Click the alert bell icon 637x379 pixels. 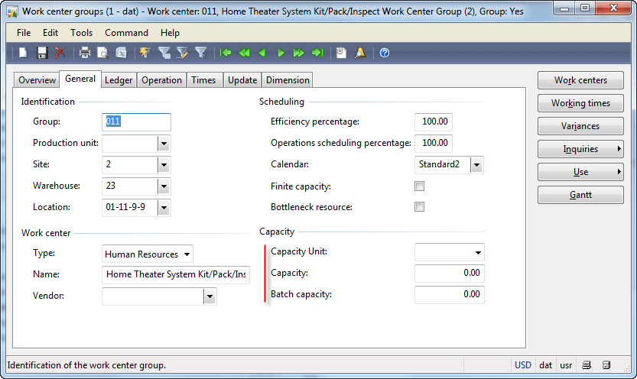pos(360,53)
